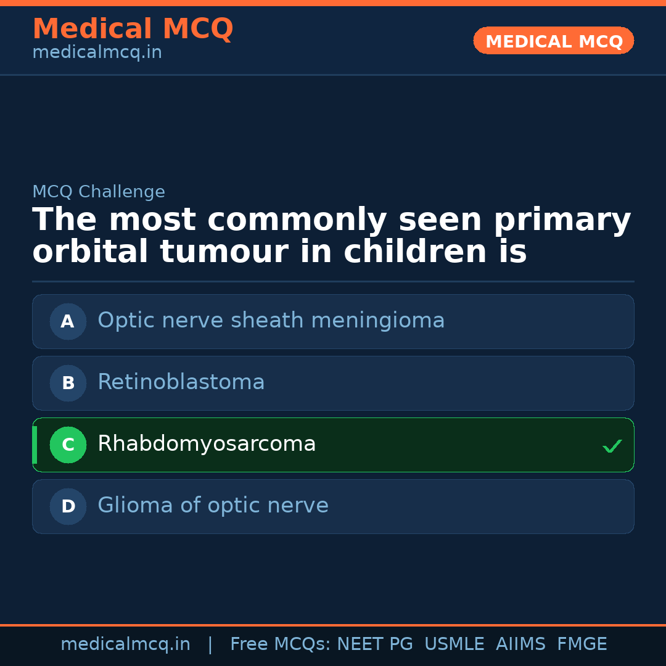
Task: Click the orange MEDICAL MCQ badge
Action: click(x=553, y=41)
